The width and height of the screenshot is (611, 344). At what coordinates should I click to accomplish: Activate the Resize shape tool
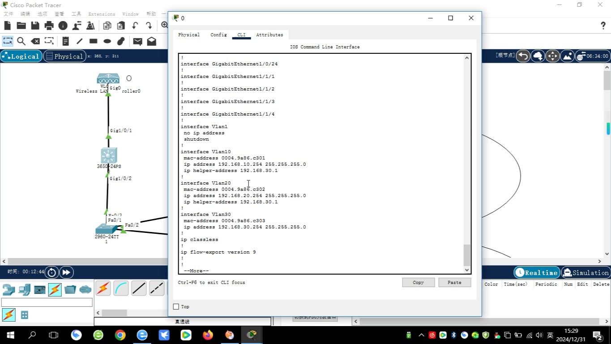pyautogui.click(x=49, y=41)
